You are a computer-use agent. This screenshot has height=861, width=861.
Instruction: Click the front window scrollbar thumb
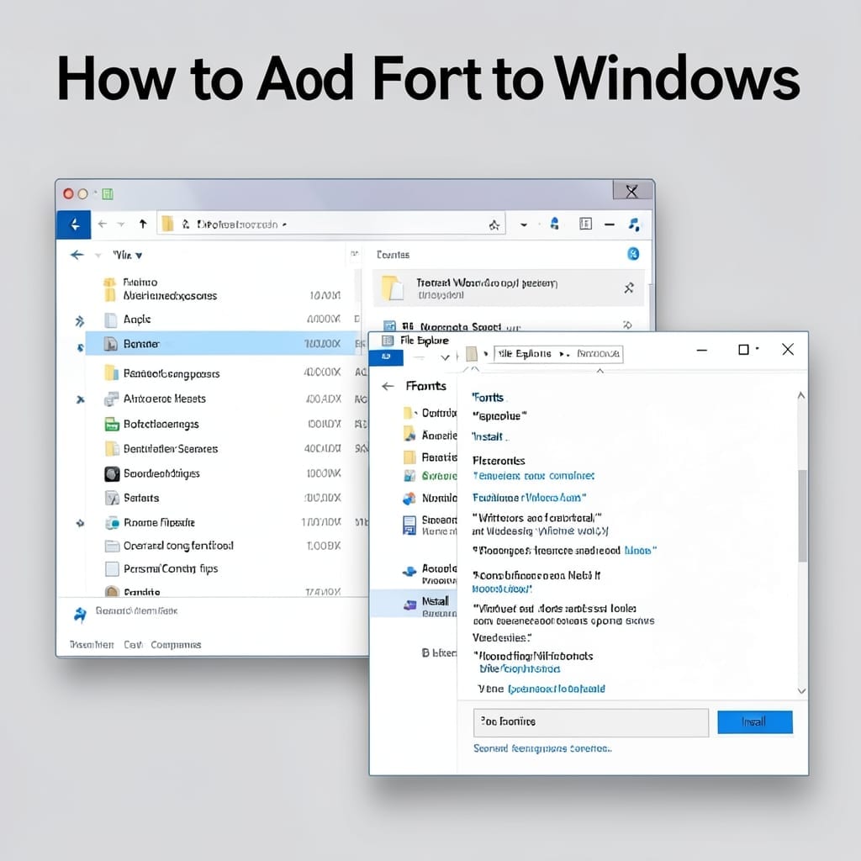point(802,515)
